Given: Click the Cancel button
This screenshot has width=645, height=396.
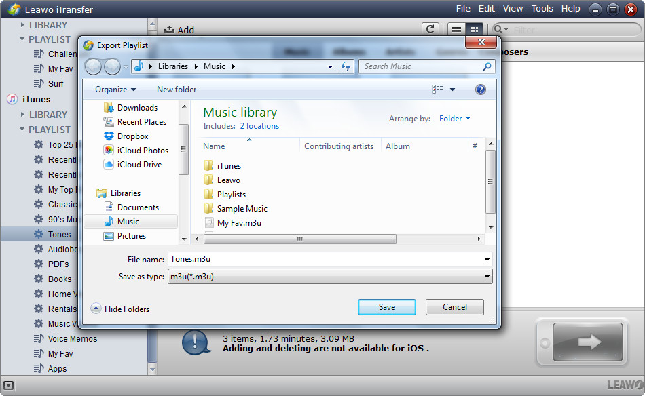Looking at the screenshot, I should [454, 307].
